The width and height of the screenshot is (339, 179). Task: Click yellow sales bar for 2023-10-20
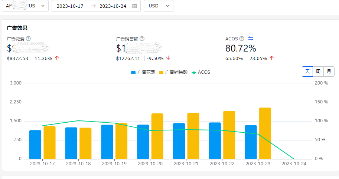[157, 136]
